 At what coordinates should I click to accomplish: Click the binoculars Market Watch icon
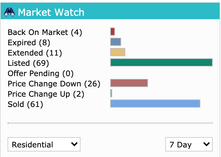point(9,12)
